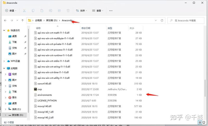Viewport: 208px width, 126px height.
Task: Collapse the 快速访问 section
Action: (4, 30)
